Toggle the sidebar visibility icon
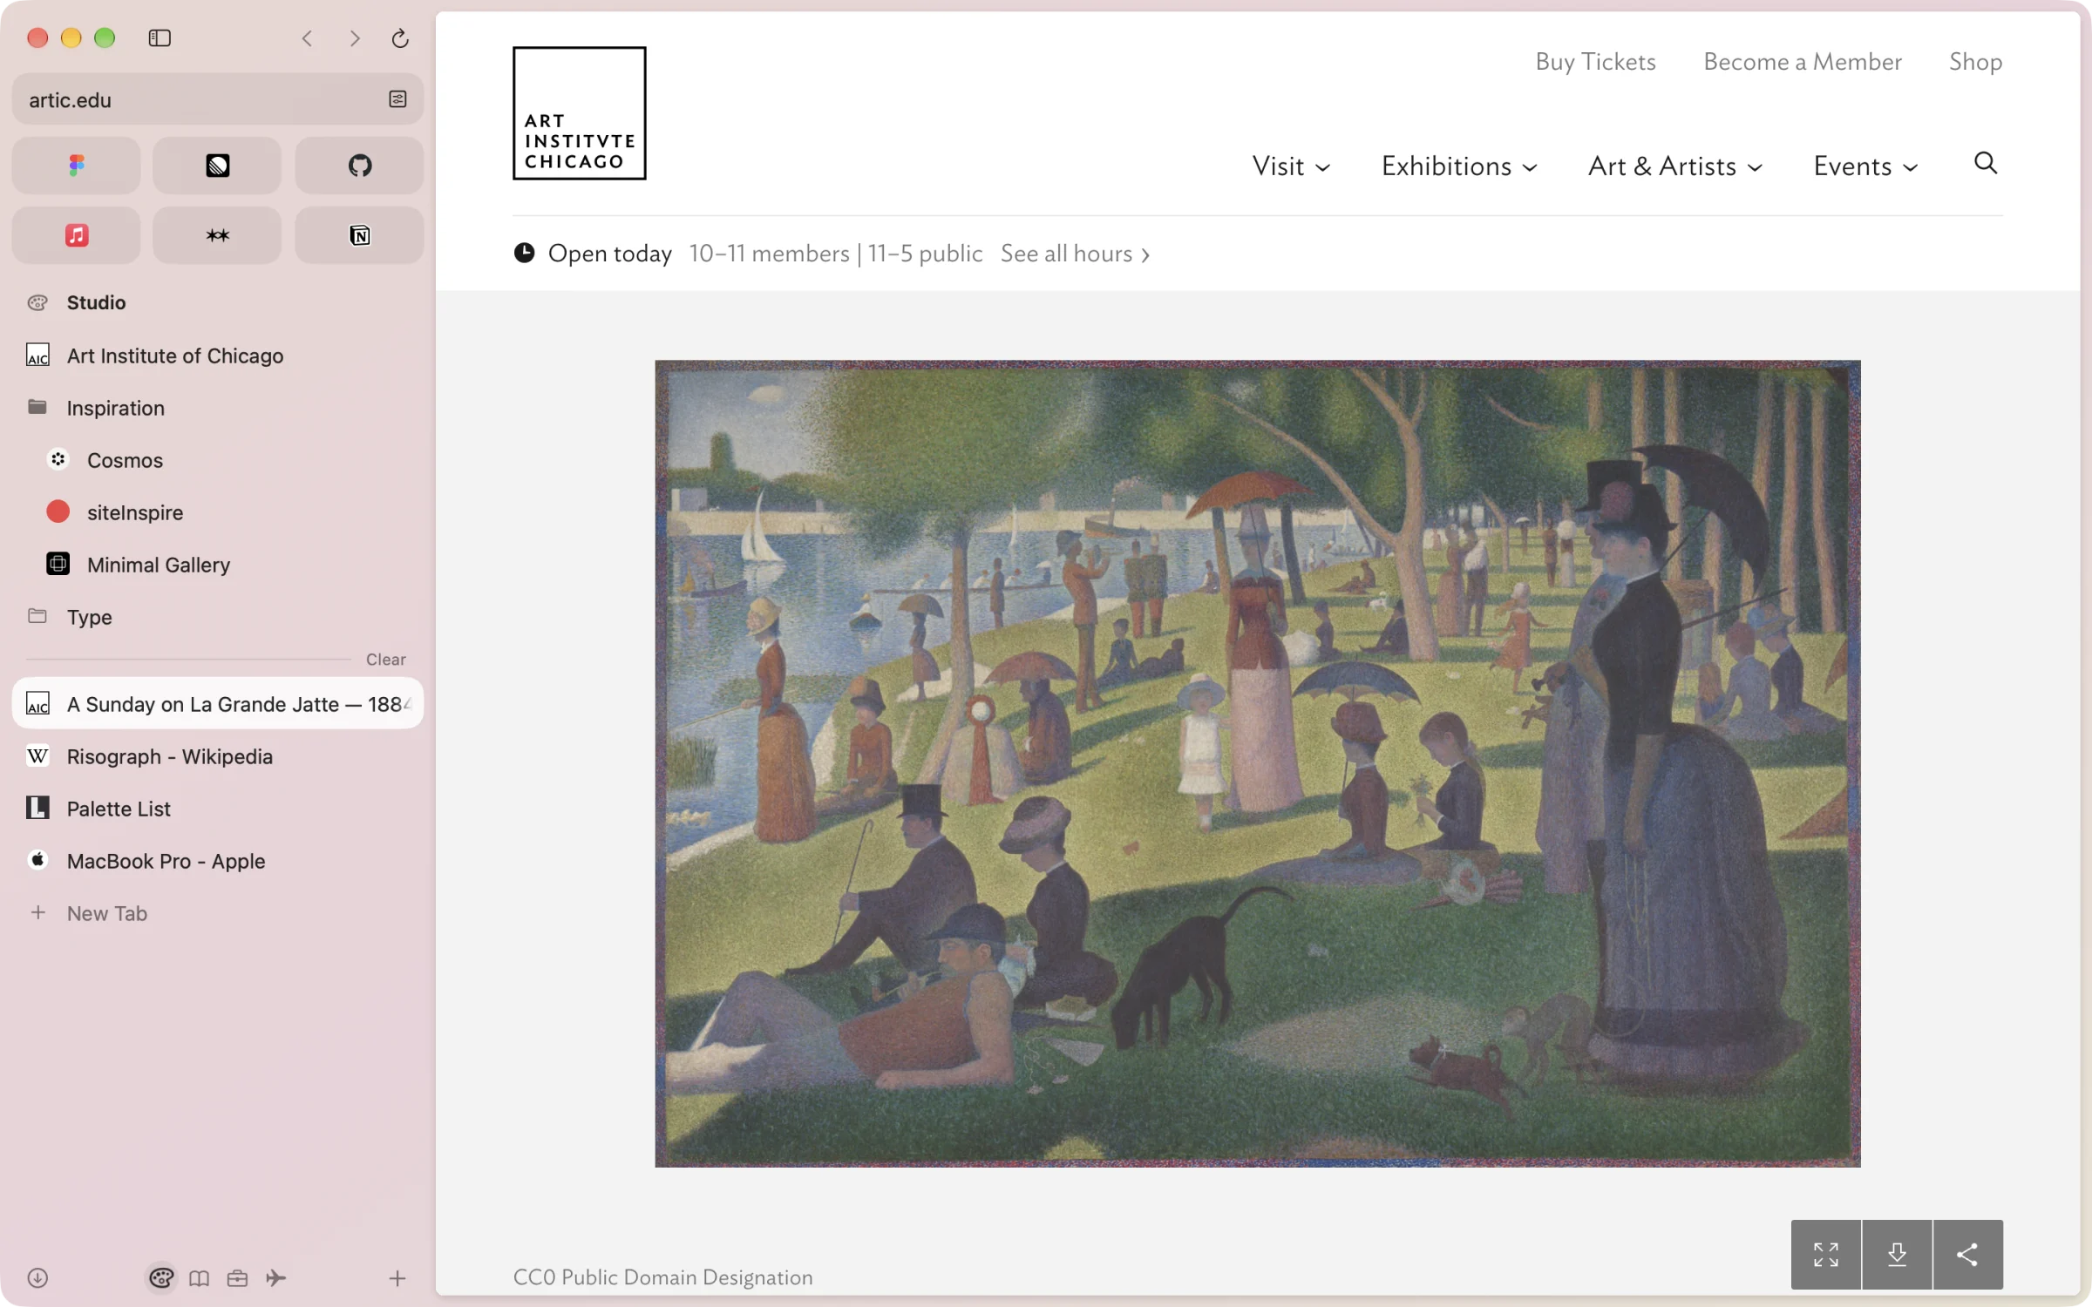This screenshot has width=2092, height=1307. 160,38
